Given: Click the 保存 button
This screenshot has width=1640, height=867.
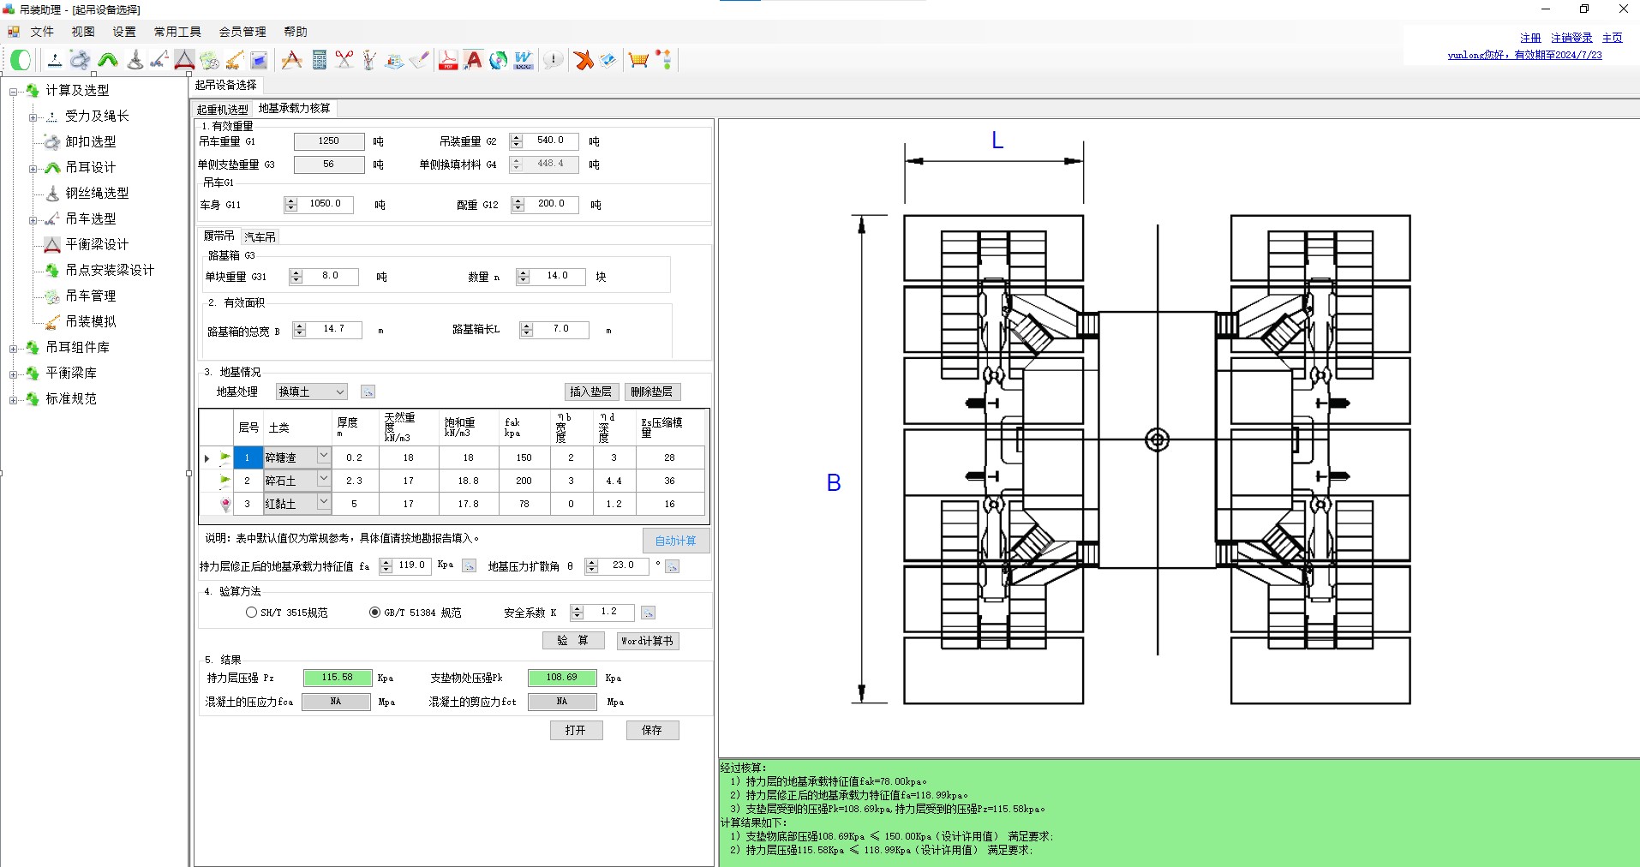Looking at the screenshot, I should coord(652,730).
